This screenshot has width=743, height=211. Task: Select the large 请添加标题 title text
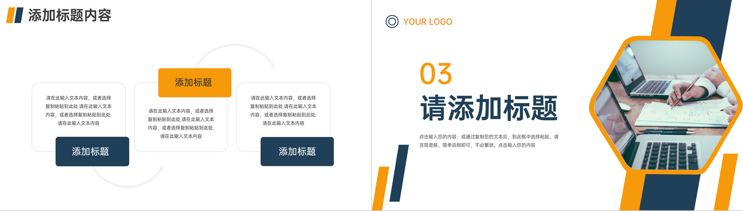(x=489, y=108)
